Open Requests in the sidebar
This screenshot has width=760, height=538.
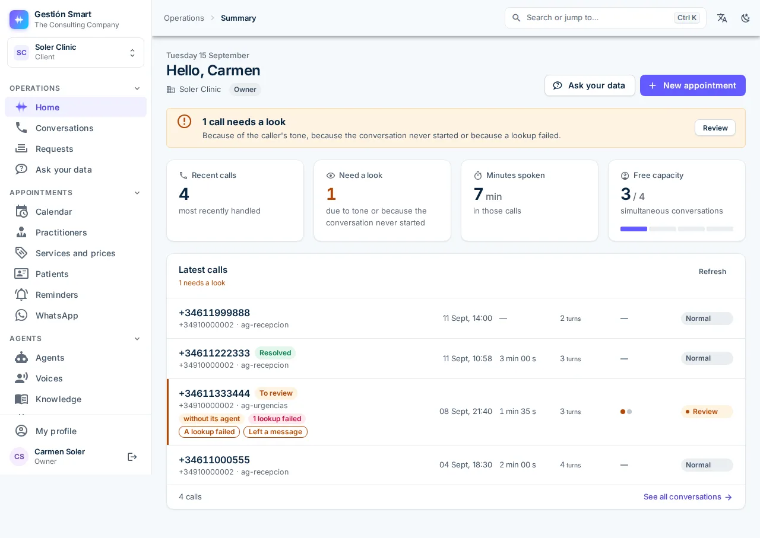[x=75, y=148]
